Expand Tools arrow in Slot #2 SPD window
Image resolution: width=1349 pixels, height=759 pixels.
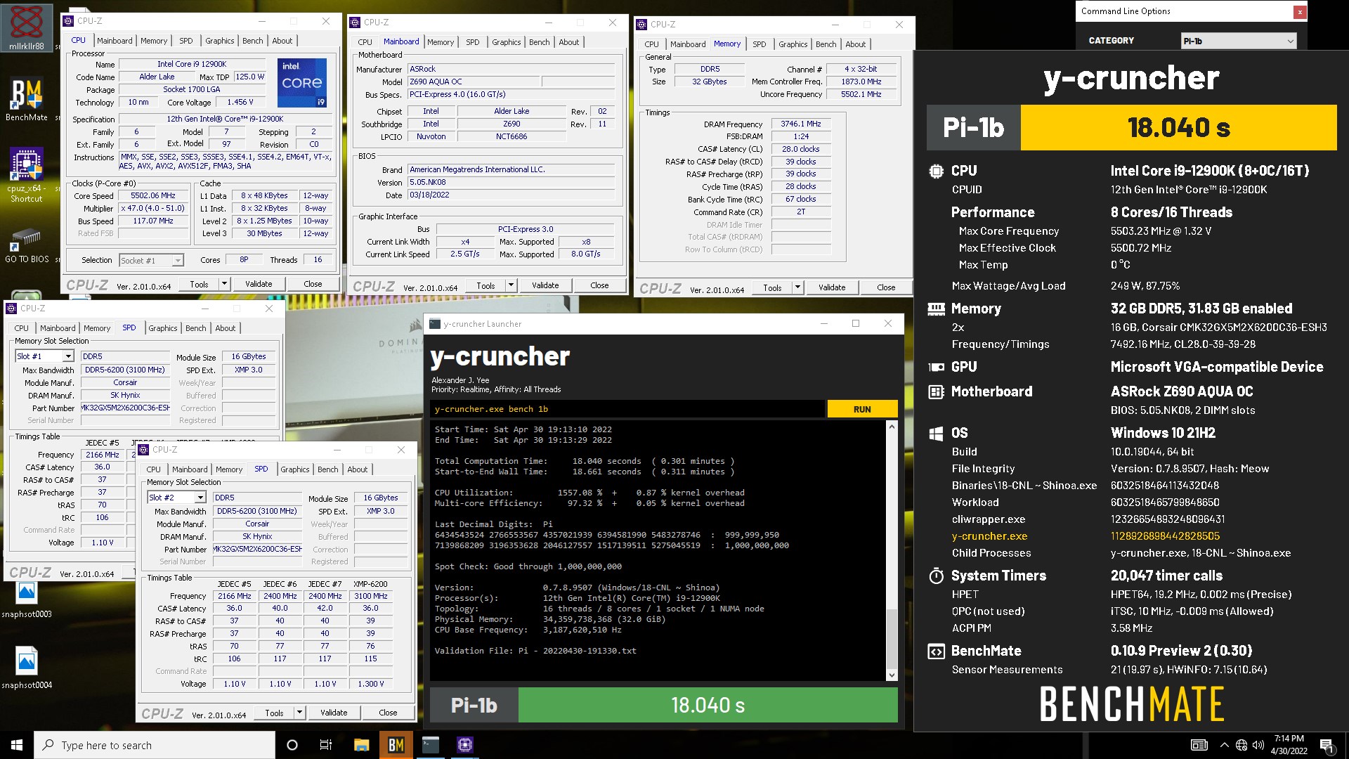coord(299,713)
